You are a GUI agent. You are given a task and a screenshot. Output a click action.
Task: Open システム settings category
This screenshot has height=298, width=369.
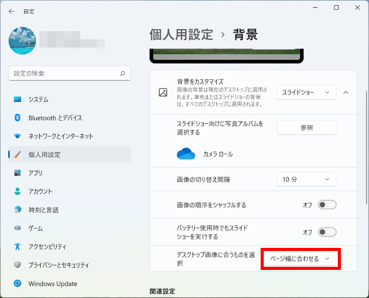70,99
